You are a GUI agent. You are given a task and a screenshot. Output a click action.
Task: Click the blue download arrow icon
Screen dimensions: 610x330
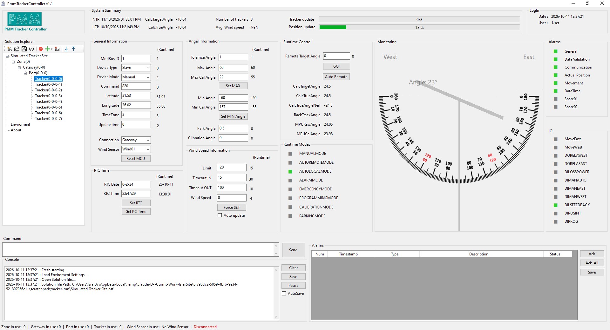click(66, 49)
